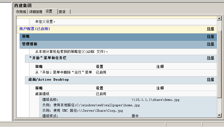
Task: Click the scrollbar down arrow
Action: pyautogui.click(x=219, y=115)
